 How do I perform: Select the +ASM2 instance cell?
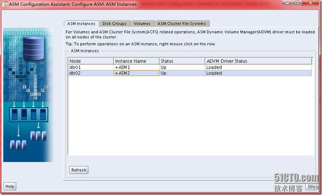(x=136, y=73)
